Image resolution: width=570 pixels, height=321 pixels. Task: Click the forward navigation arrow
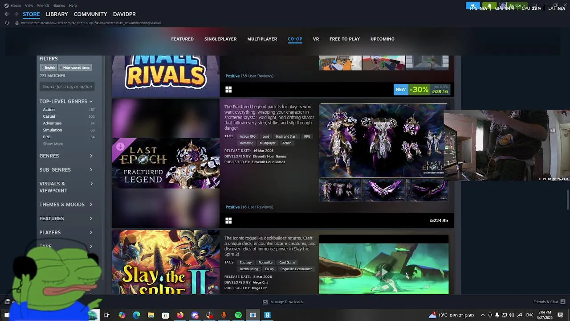coord(16,14)
